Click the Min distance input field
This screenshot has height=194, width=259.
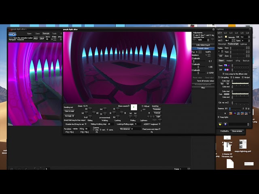(x=136, y=129)
